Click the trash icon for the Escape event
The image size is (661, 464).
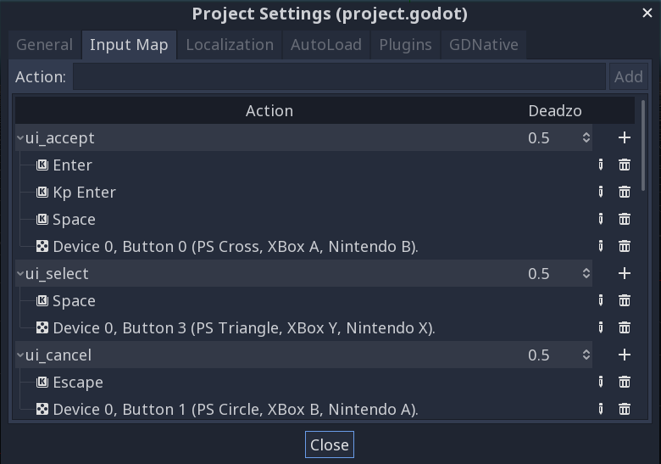click(625, 382)
